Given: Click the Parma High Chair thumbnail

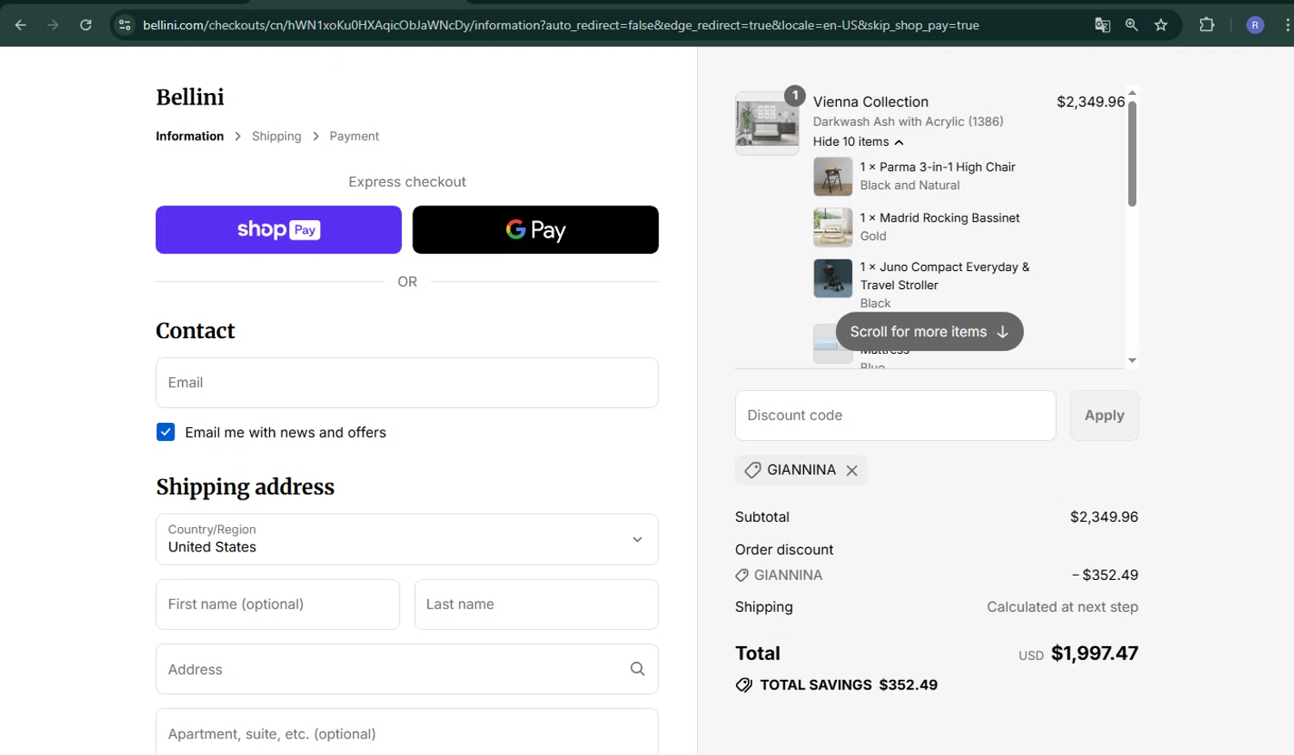Looking at the screenshot, I should pos(832,177).
